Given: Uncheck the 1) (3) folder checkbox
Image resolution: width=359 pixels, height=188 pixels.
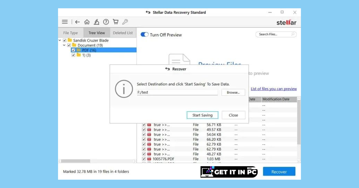Looking at the screenshot, I should 74,55.
